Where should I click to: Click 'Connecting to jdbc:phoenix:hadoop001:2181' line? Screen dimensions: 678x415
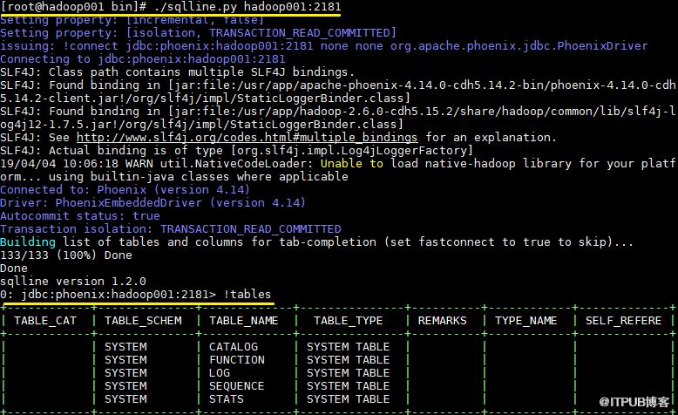(x=143, y=59)
